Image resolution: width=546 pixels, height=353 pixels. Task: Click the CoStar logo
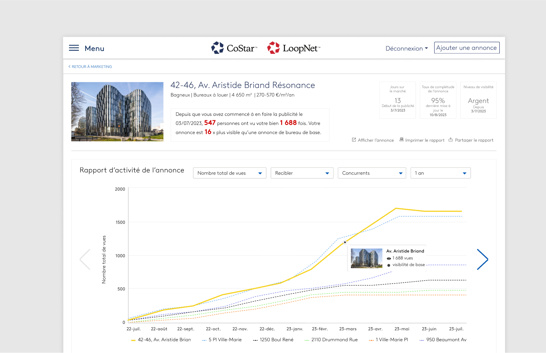point(234,48)
